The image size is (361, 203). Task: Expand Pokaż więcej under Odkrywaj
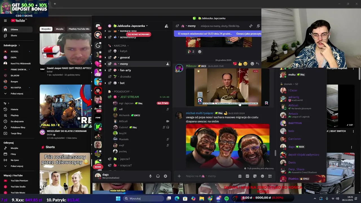coord(17,166)
